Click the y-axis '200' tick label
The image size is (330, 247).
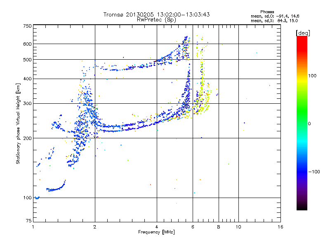27,138
